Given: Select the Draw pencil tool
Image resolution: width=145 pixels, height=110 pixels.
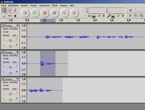Looking at the screenshot, I should click(15, 10).
